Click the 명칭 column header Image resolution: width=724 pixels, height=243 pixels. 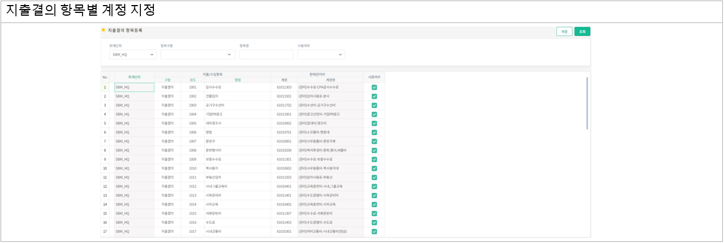[x=238, y=80]
